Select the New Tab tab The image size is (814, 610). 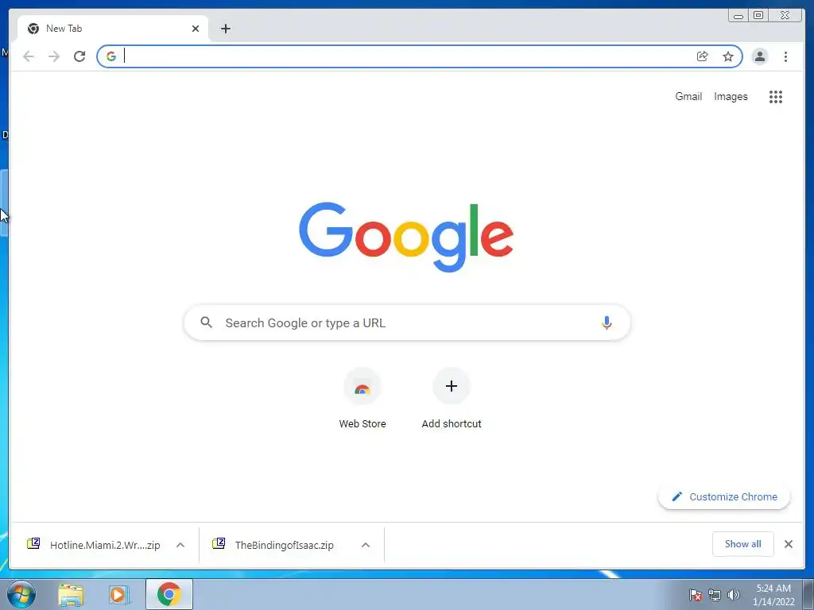point(113,29)
